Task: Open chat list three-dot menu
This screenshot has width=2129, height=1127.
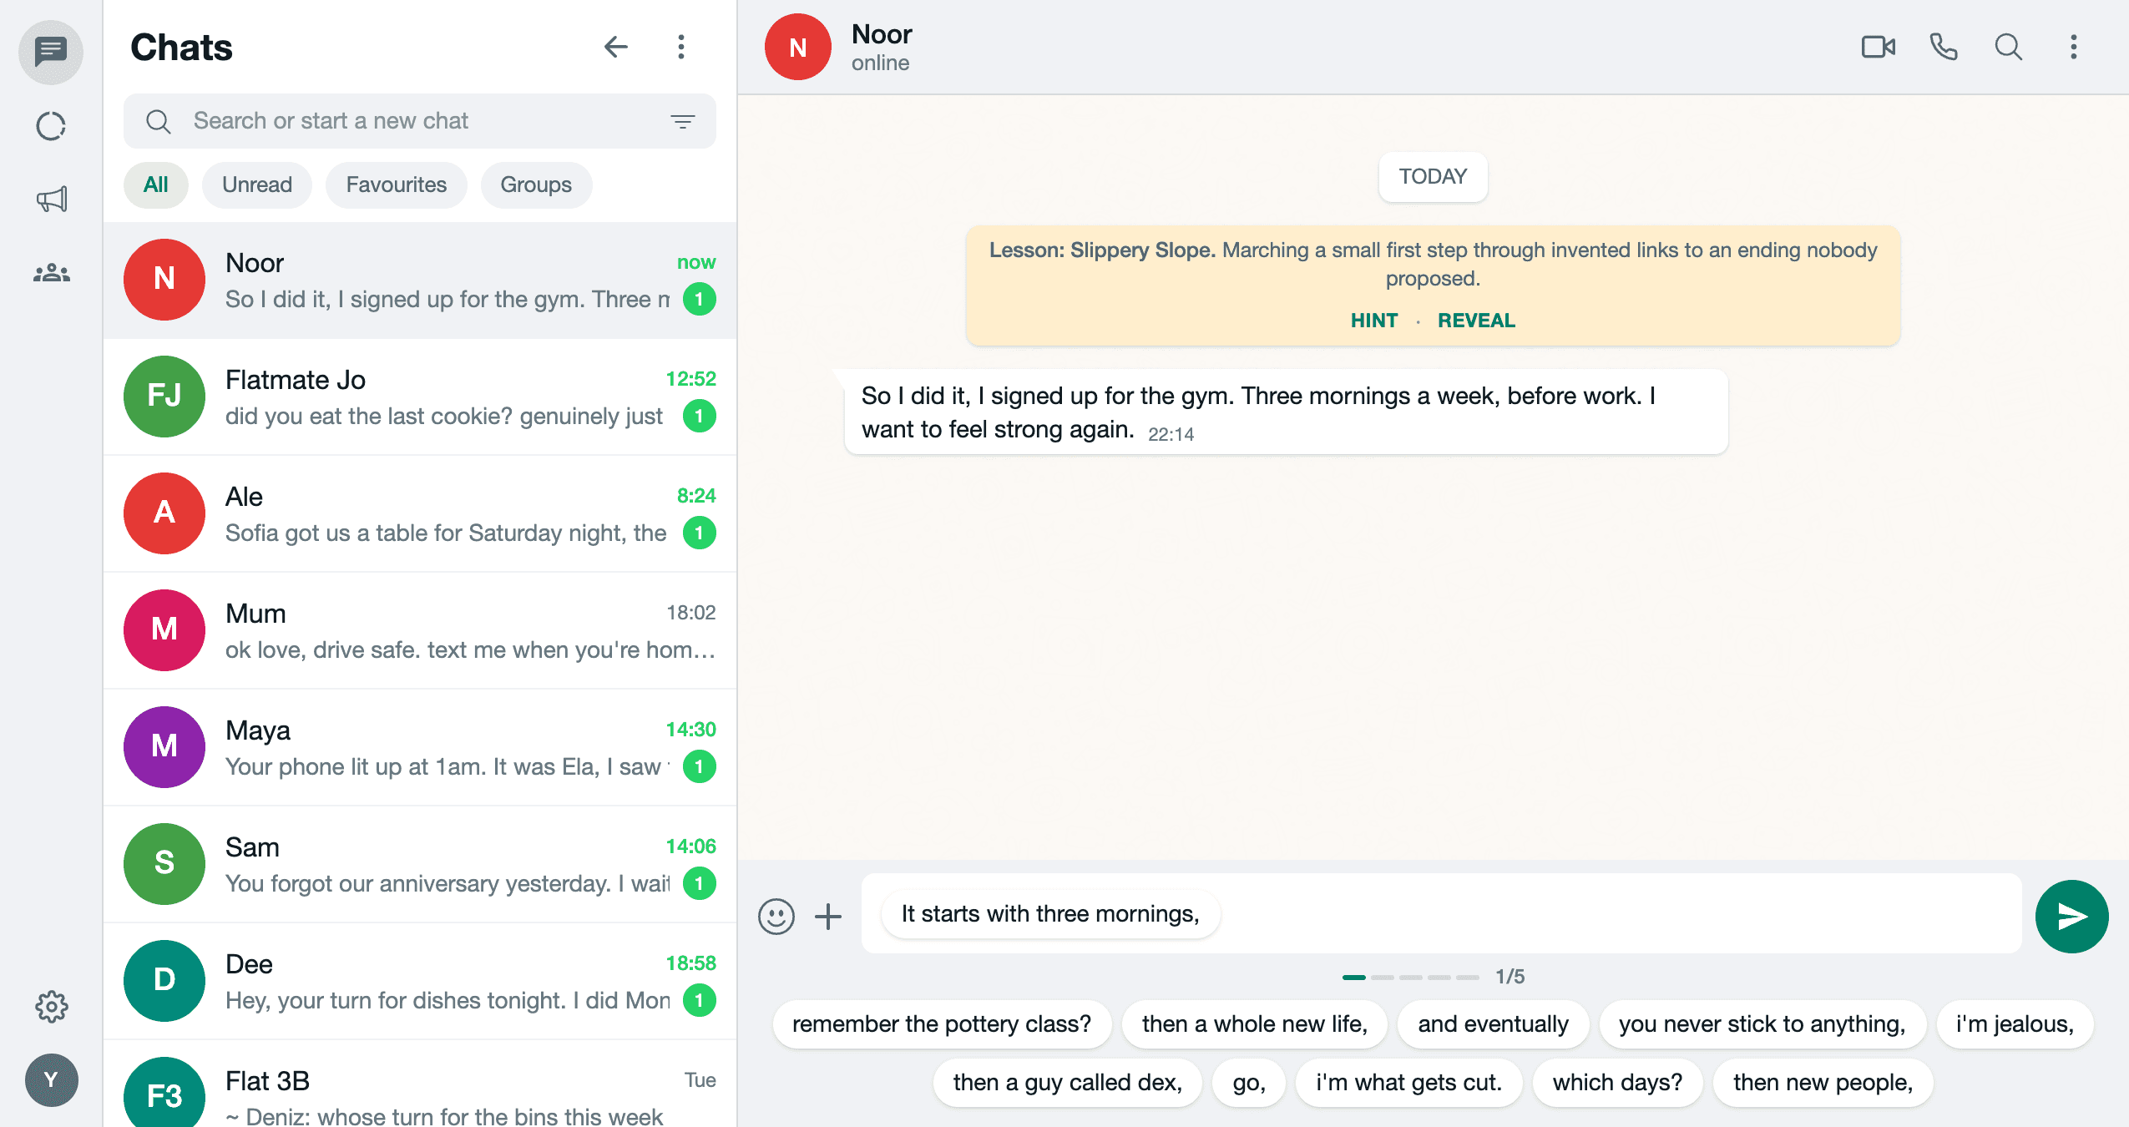Action: (681, 47)
